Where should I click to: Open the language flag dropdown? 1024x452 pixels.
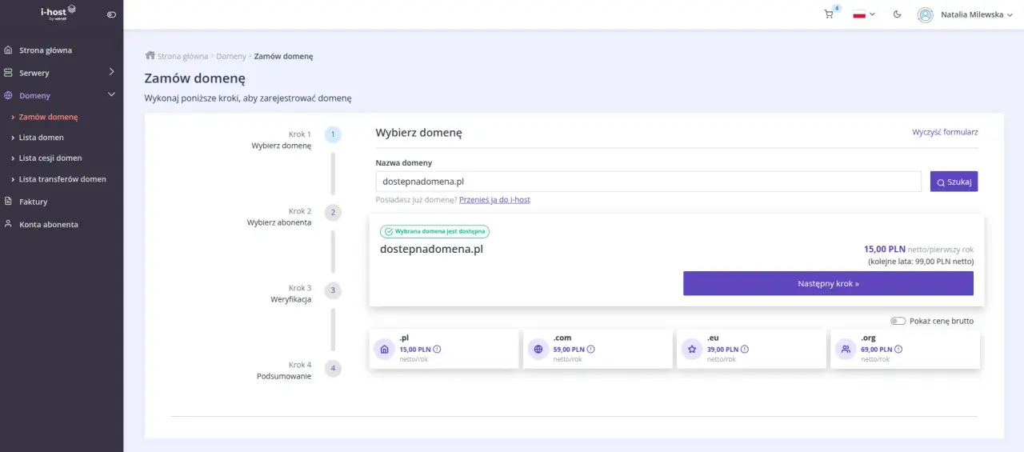[864, 14]
